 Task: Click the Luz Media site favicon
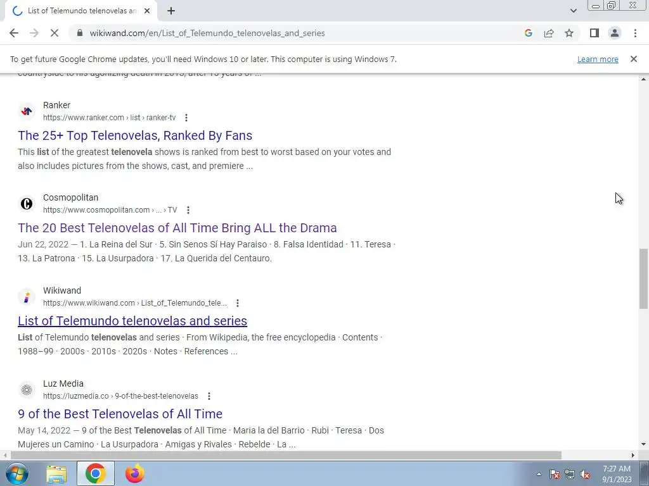click(x=27, y=389)
